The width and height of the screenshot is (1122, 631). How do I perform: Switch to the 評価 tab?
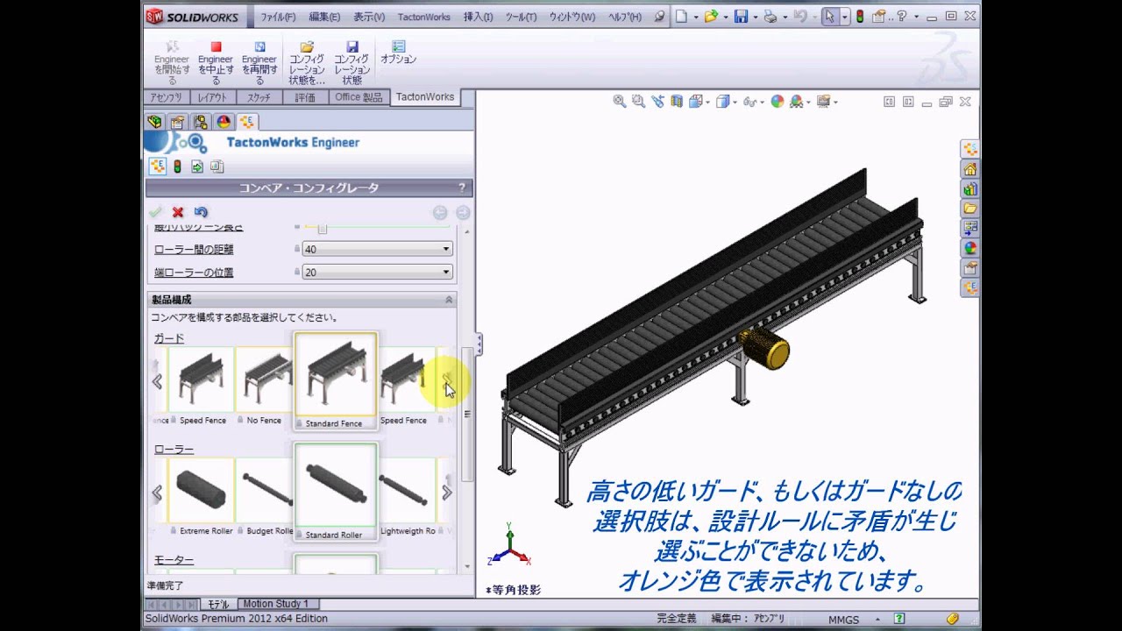pyautogui.click(x=305, y=97)
